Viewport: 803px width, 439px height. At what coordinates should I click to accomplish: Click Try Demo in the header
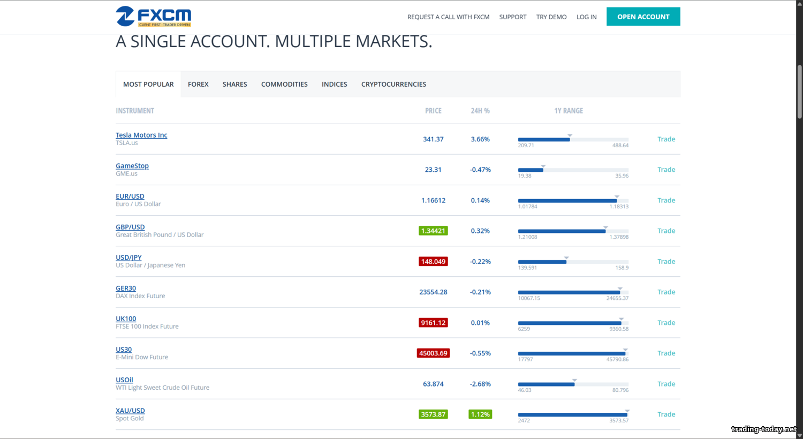tap(551, 17)
